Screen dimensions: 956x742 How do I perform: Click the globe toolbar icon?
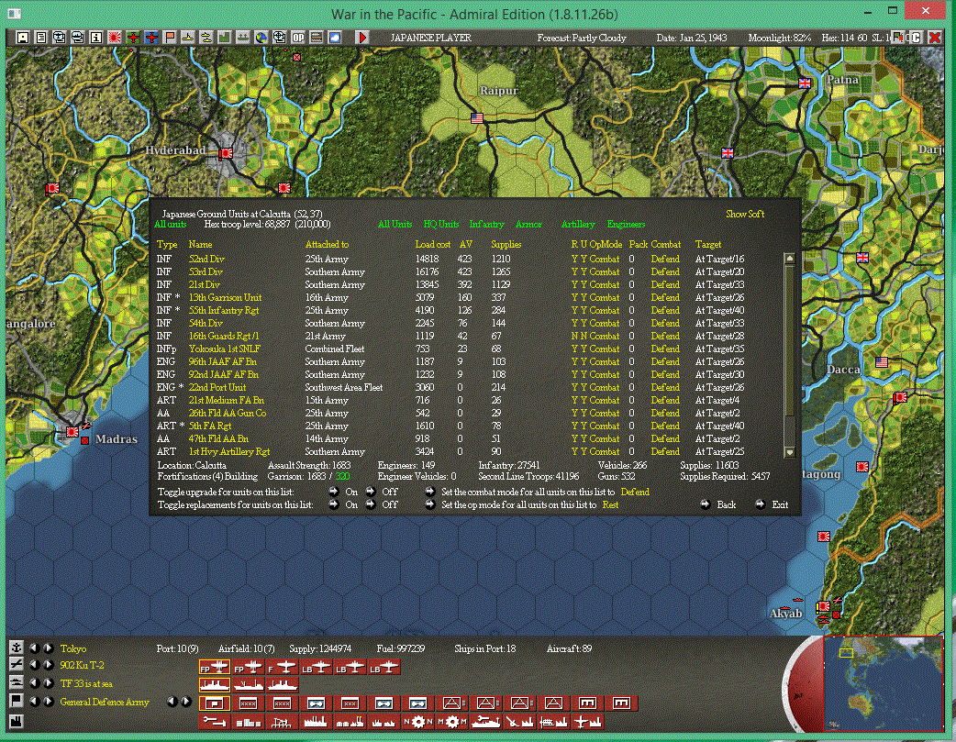coord(261,38)
